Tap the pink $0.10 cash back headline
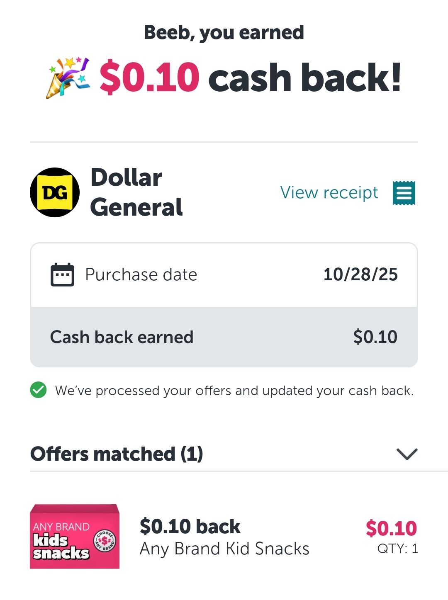The image size is (448, 600). click(149, 78)
